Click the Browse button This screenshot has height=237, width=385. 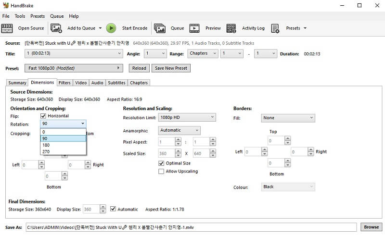[371, 227]
